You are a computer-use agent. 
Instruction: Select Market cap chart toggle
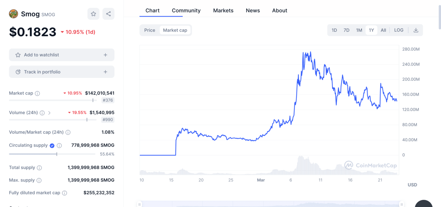(x=175, y=30)
